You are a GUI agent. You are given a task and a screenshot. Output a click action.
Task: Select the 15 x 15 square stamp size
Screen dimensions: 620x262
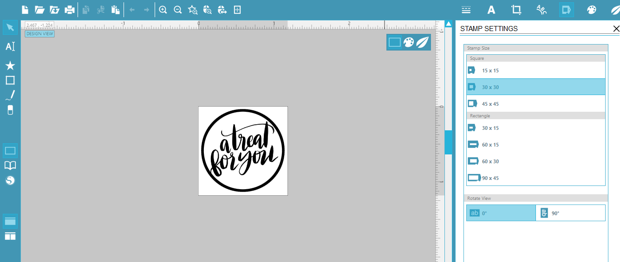(535, 70)
